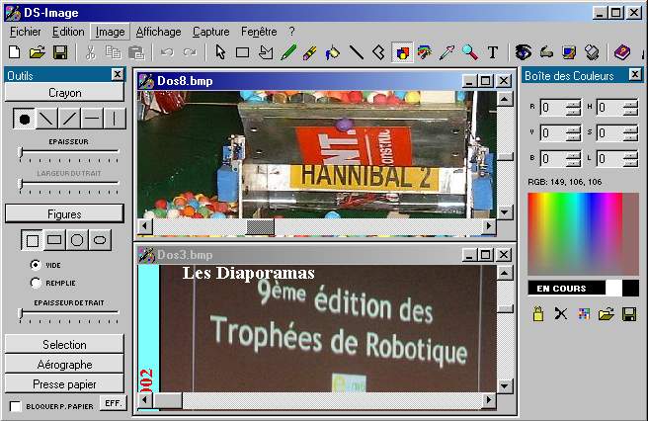The image size is (648, 421).
Task: Increase the L value with stepper
Action: [629, 154]
